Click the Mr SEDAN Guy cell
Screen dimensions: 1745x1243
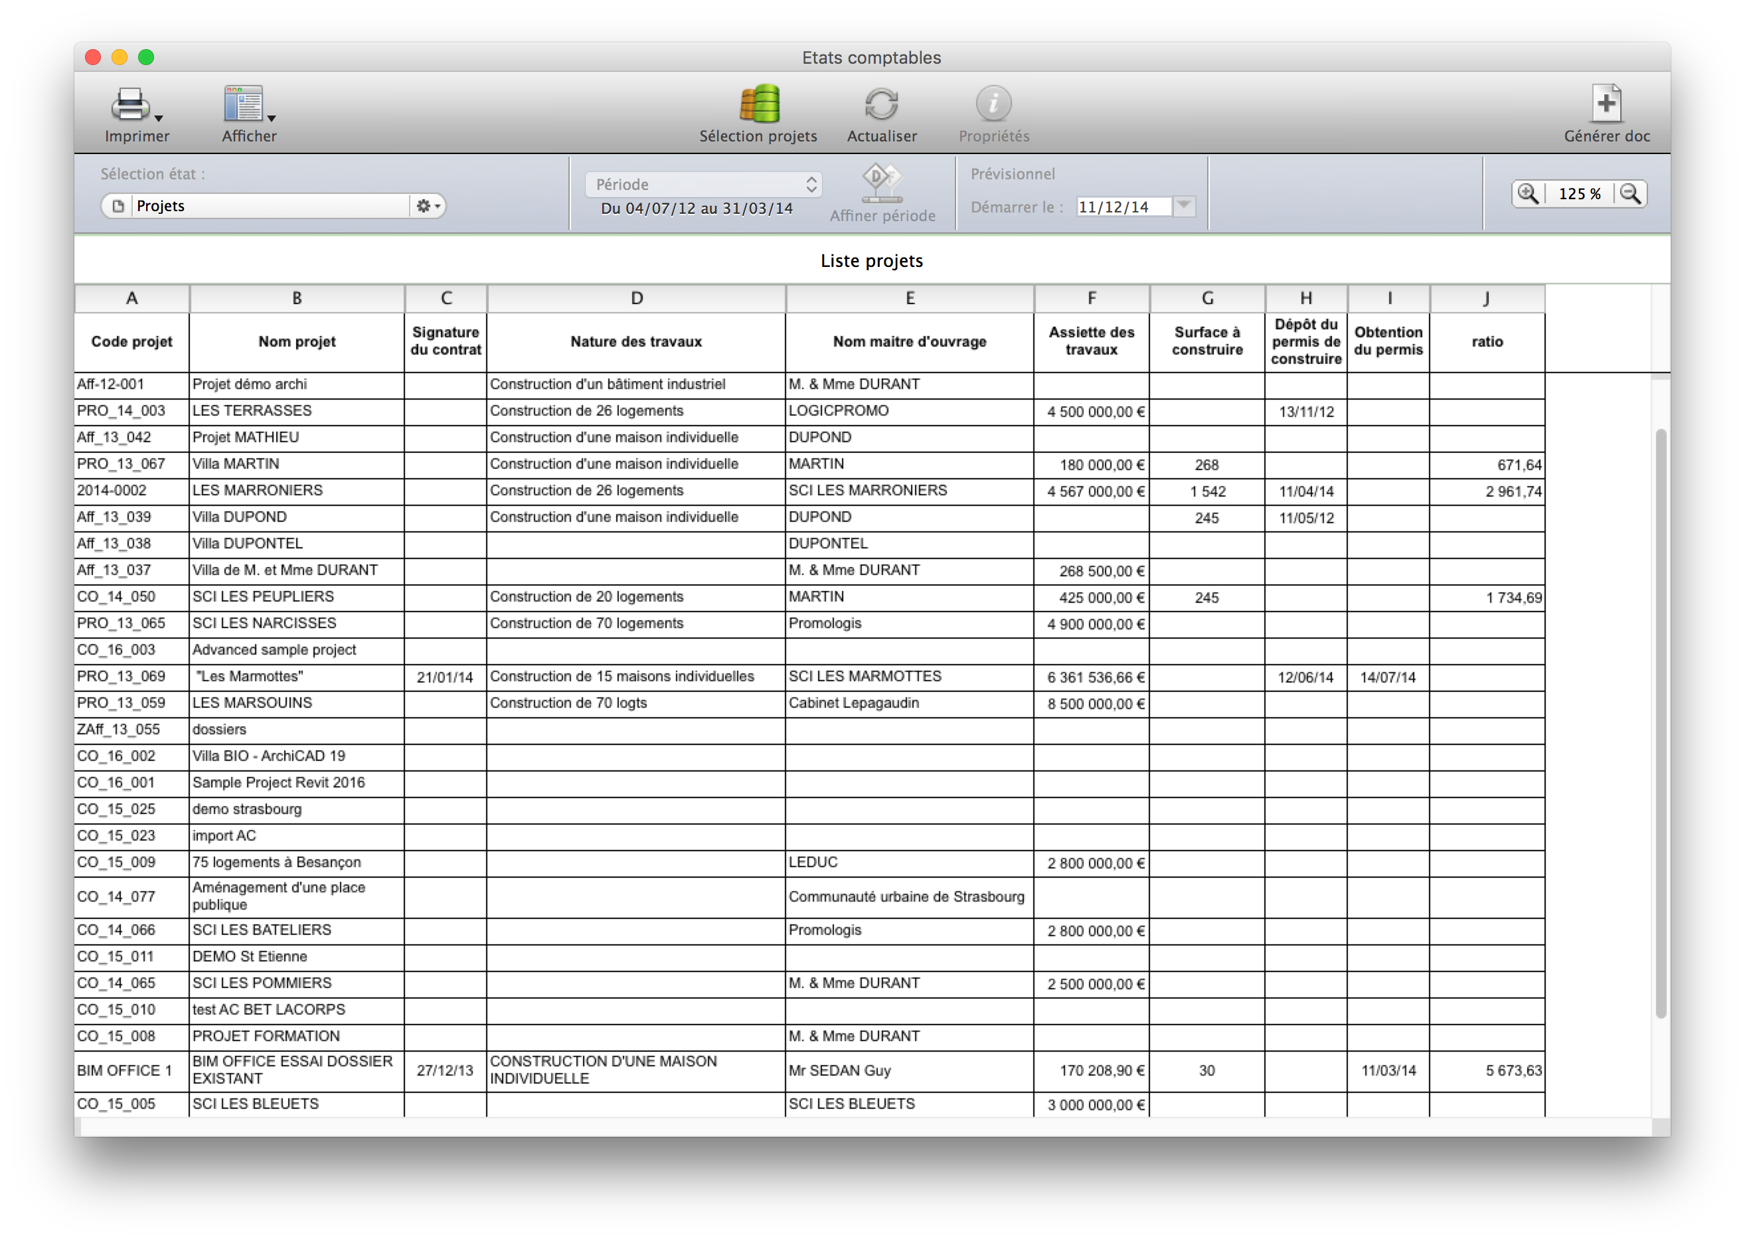(x=909, y=1071)
